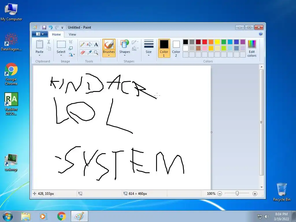Click the vertical scrollbar down arrow
296x222 pixels.
[x=262, y=187]
